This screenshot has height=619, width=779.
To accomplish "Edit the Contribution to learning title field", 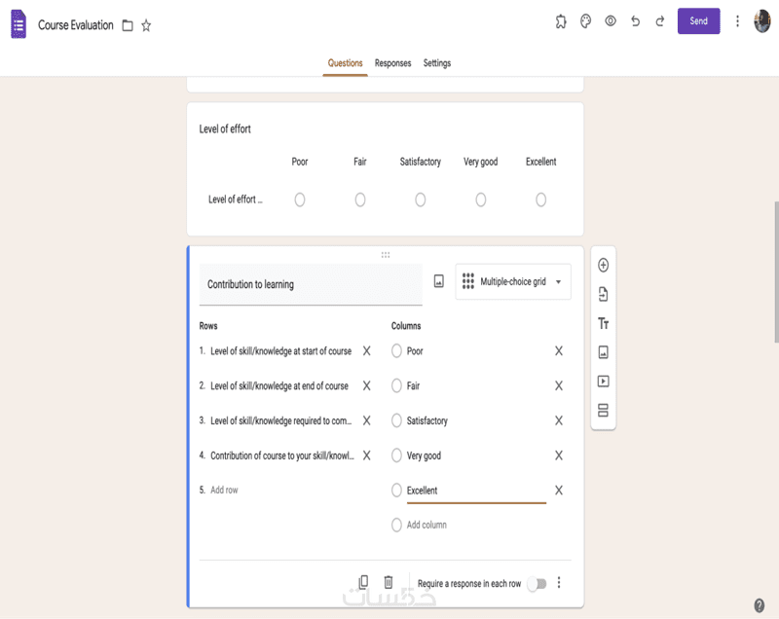I will click(x=311, y=284).
